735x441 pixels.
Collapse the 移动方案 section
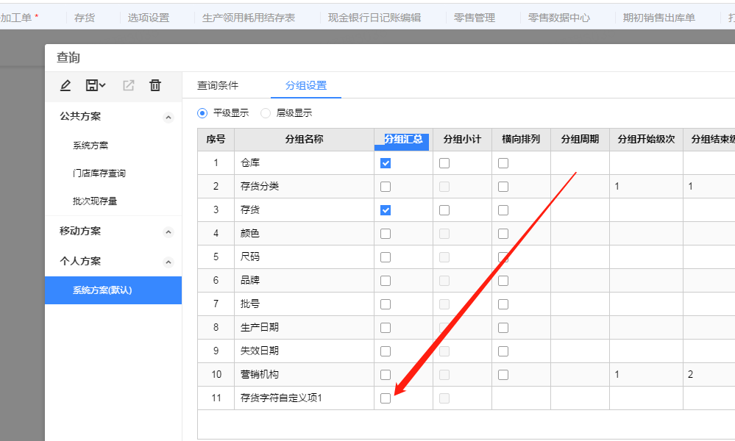[x=168, y=232]
